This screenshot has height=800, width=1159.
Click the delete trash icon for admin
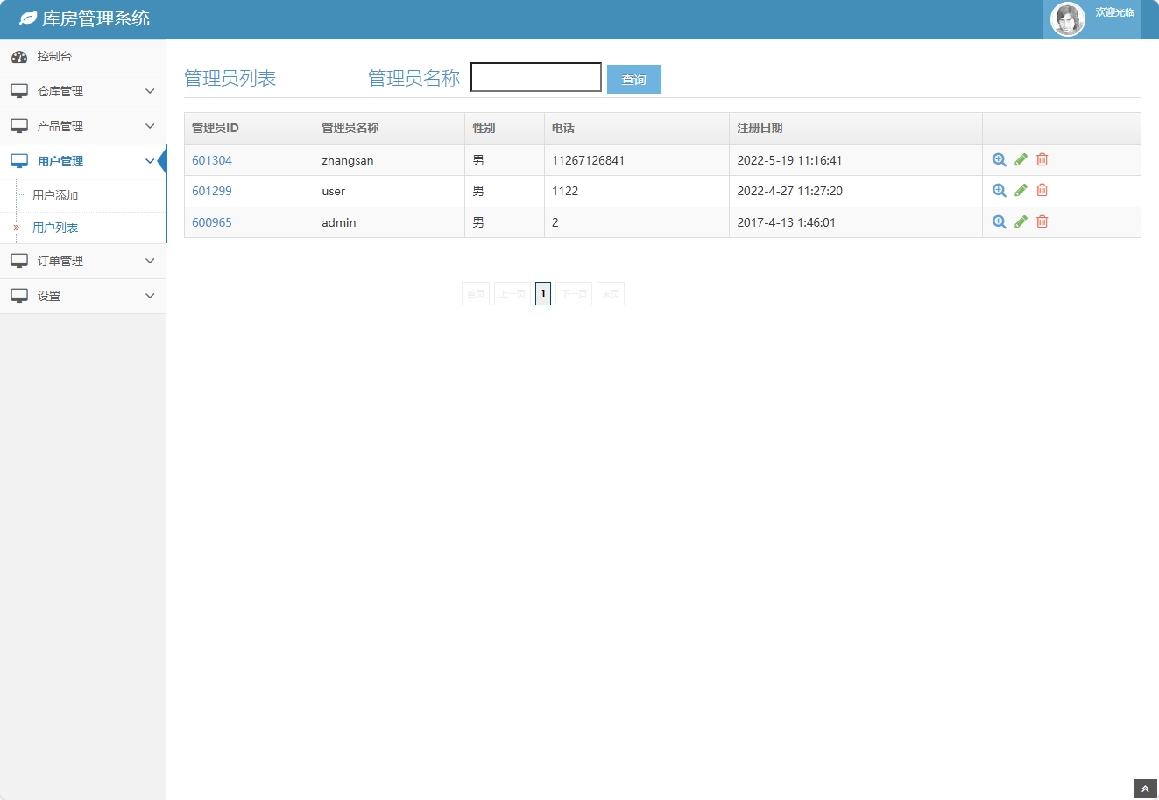click(x=1042, y=221)
